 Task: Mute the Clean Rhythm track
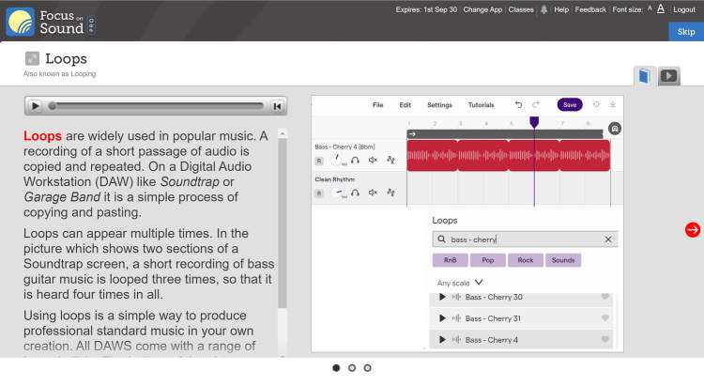click(x=373, y=193)
